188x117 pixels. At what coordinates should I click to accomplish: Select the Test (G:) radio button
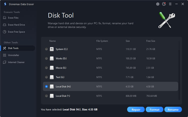[x=46, y=77]
